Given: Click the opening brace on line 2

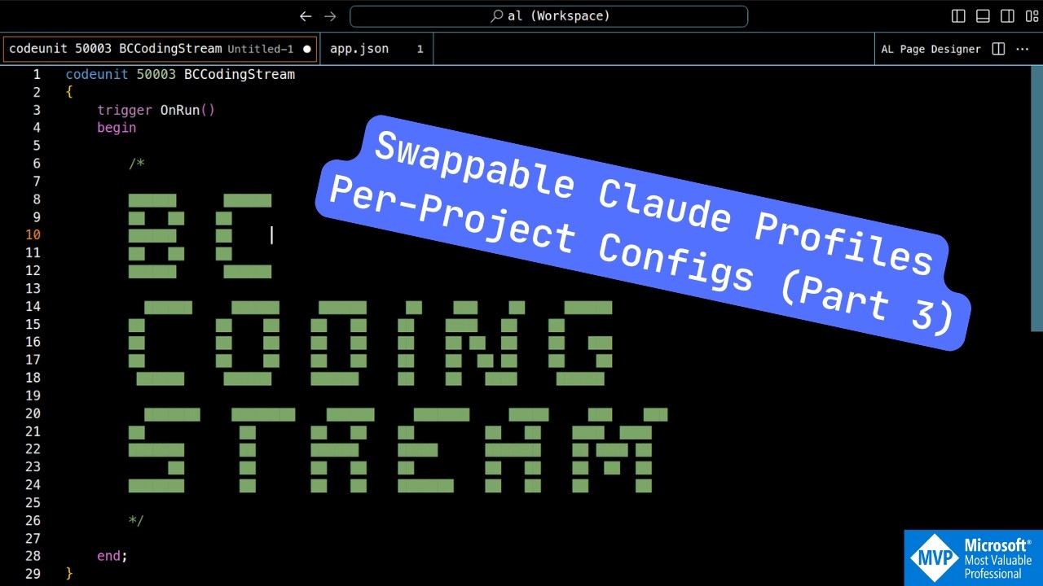Looking at the screenshot, I should click(69, 92).
